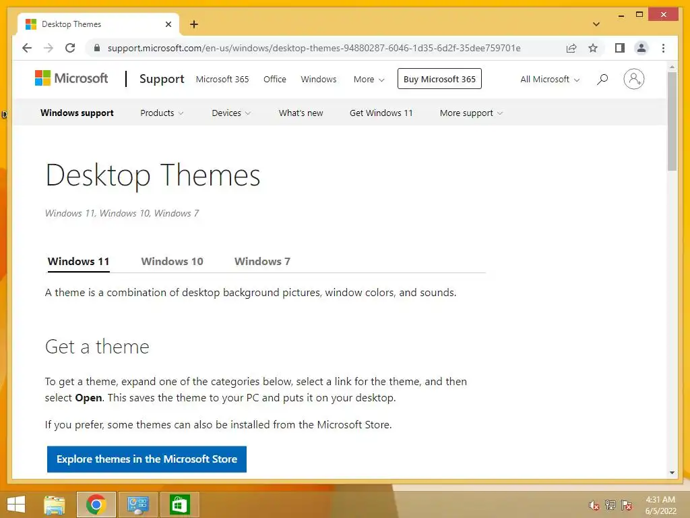
Task: Click Explore themes in the Microsoft Store
Action: (146, 459)
